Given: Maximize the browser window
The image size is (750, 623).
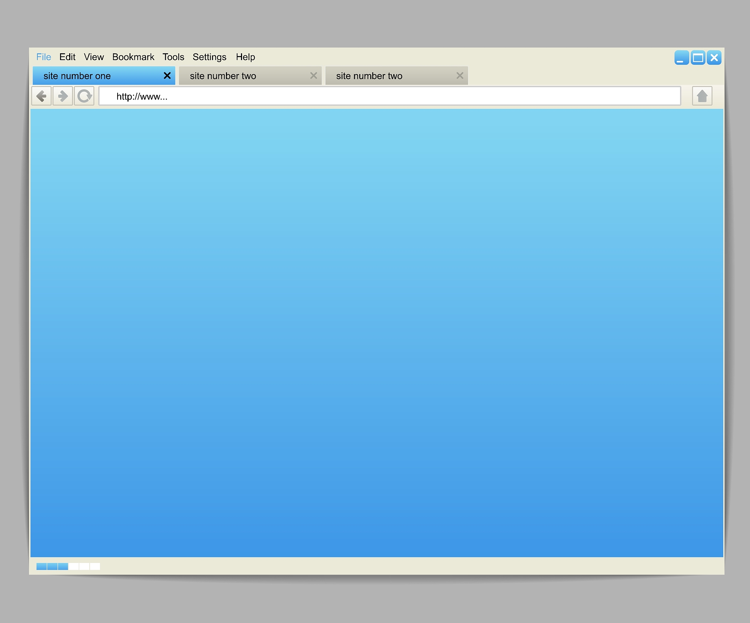Looking at the screenshot, I should [x=698, y=58].
